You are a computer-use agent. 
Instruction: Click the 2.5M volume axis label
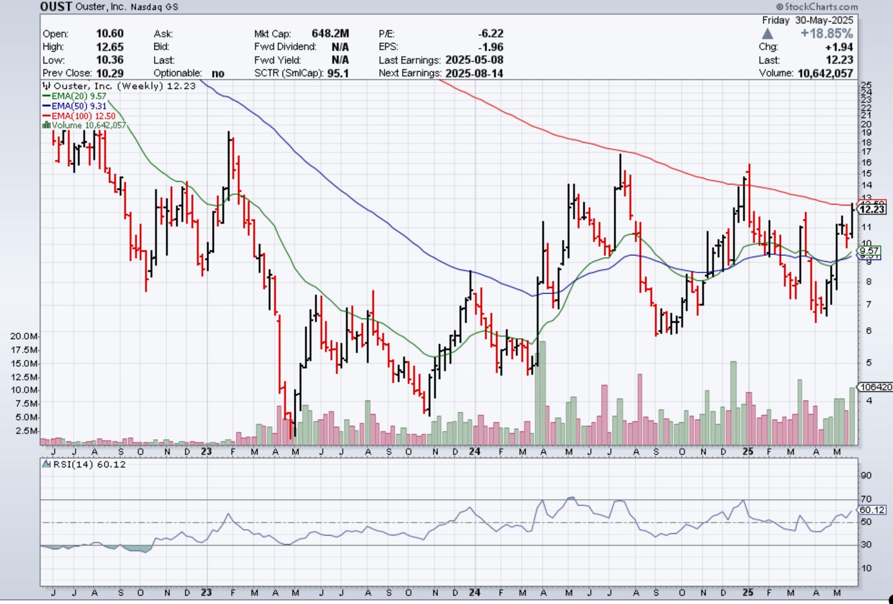(27, 431)
